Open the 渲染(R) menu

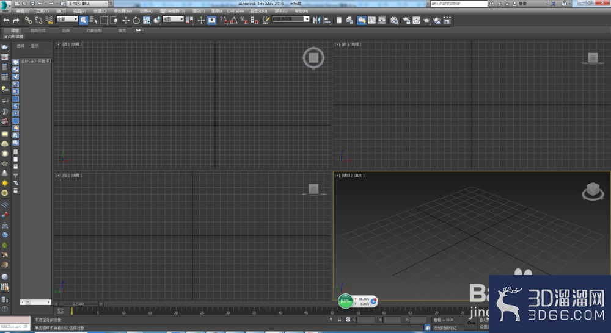point(199,11)
